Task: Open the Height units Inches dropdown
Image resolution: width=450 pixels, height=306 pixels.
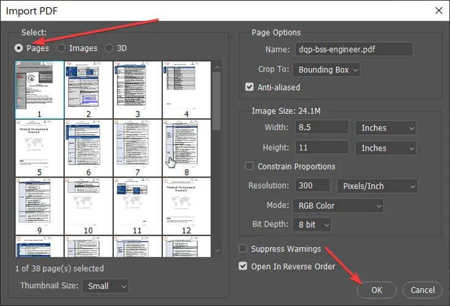Action: (x=386, y=148)
